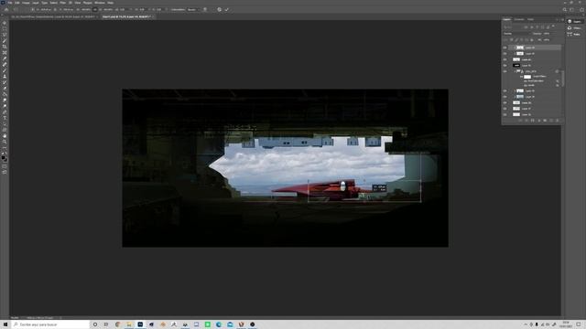Open the taskbar clock and date
This screenshot has height=329, width=586.
click(566, 324)
